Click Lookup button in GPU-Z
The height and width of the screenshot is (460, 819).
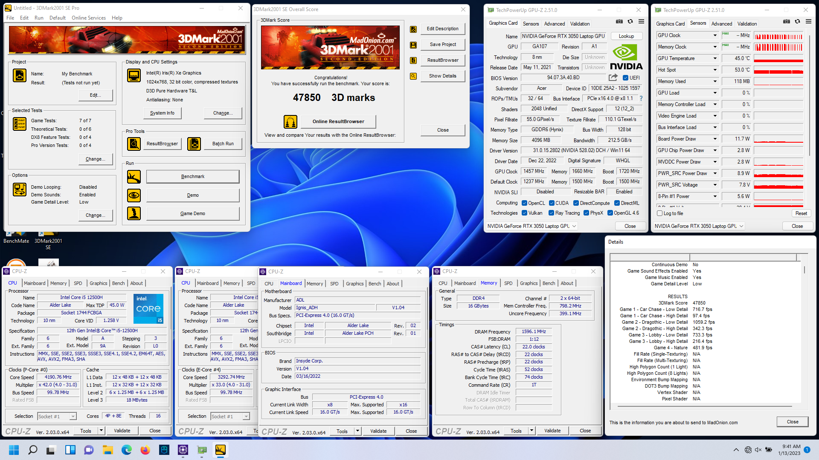[627, 36]
